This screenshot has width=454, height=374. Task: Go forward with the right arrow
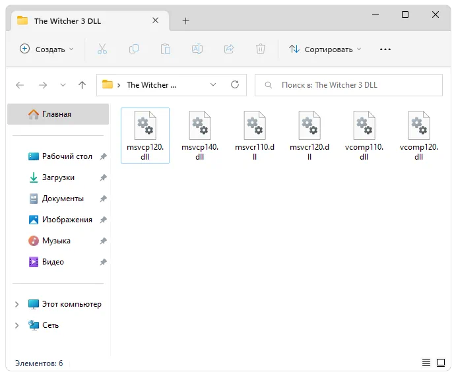point(43,85)
